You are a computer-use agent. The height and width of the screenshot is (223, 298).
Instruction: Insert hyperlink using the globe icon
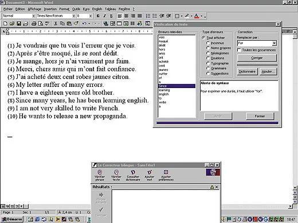click(106, 23)
